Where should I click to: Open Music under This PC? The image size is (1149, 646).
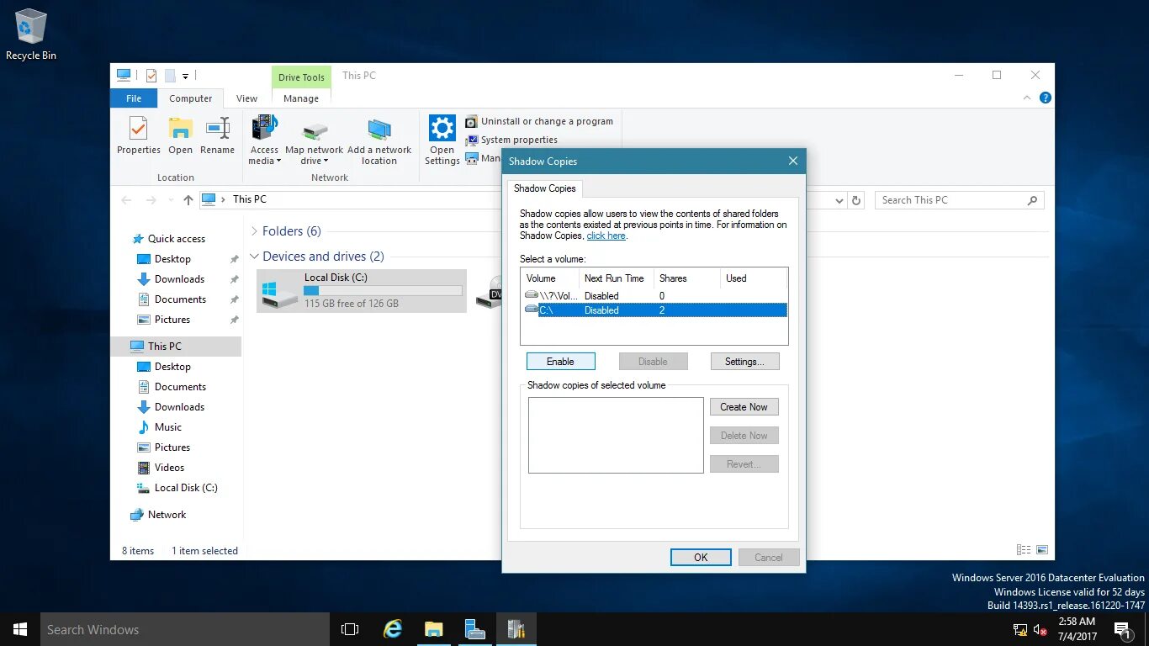(168, 427)
